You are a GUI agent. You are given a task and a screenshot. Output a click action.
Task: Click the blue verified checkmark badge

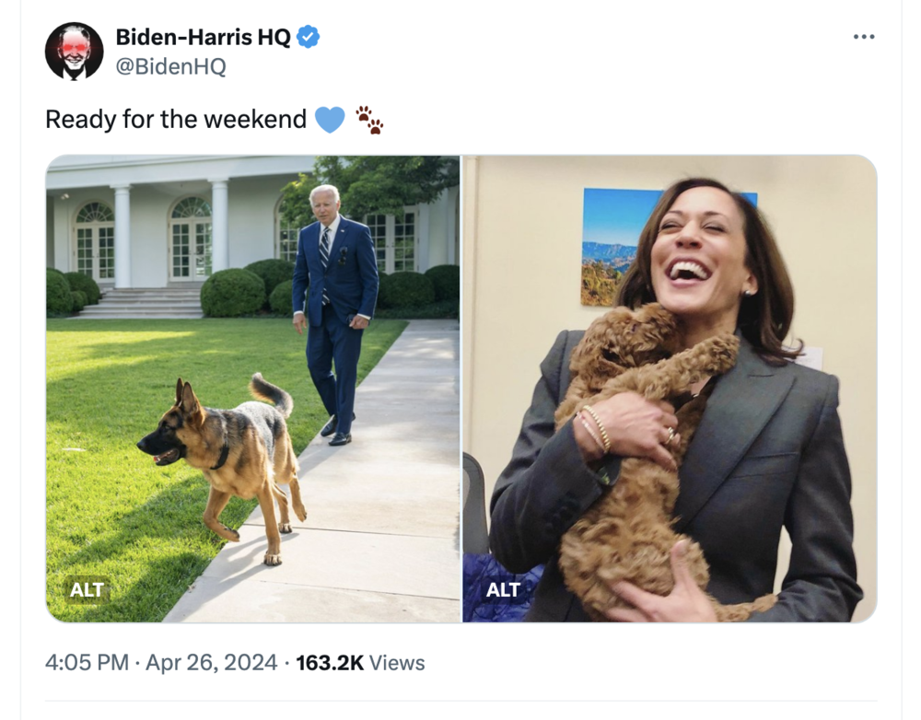309,37
